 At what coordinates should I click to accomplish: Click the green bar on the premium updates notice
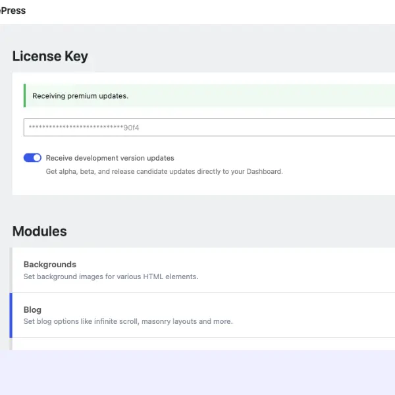[x=24, y=95]
